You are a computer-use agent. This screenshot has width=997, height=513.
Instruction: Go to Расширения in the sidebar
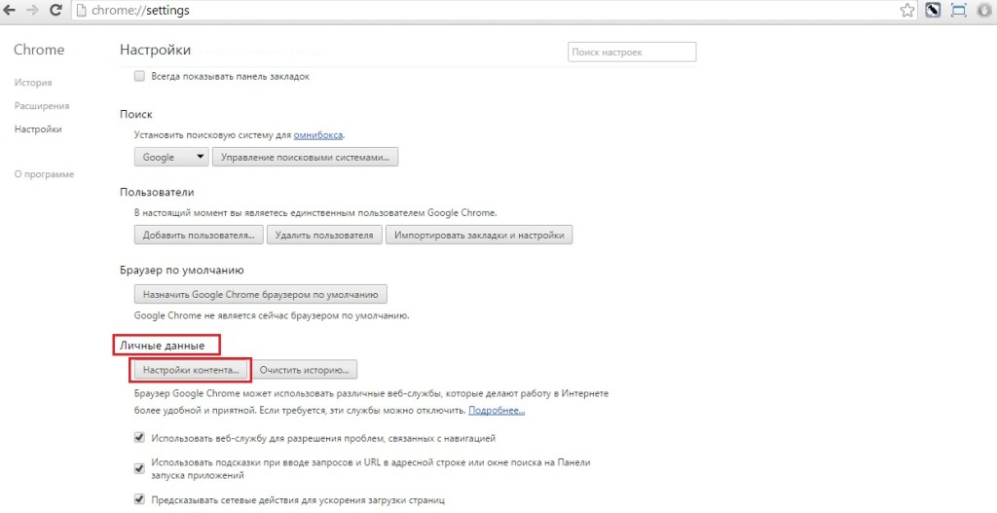click(x=41, y=105)
